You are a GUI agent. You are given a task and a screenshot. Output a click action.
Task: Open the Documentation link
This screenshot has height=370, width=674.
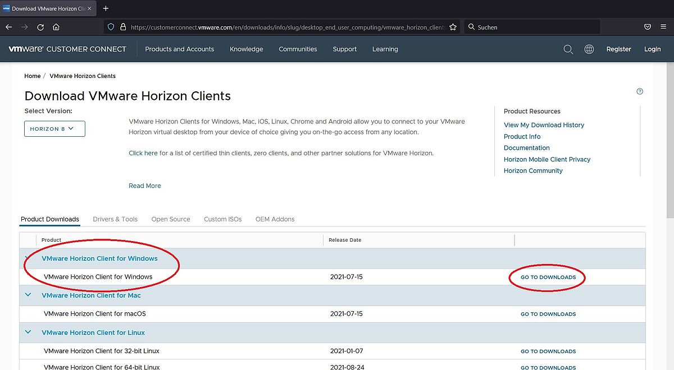[x=527, y=148]
